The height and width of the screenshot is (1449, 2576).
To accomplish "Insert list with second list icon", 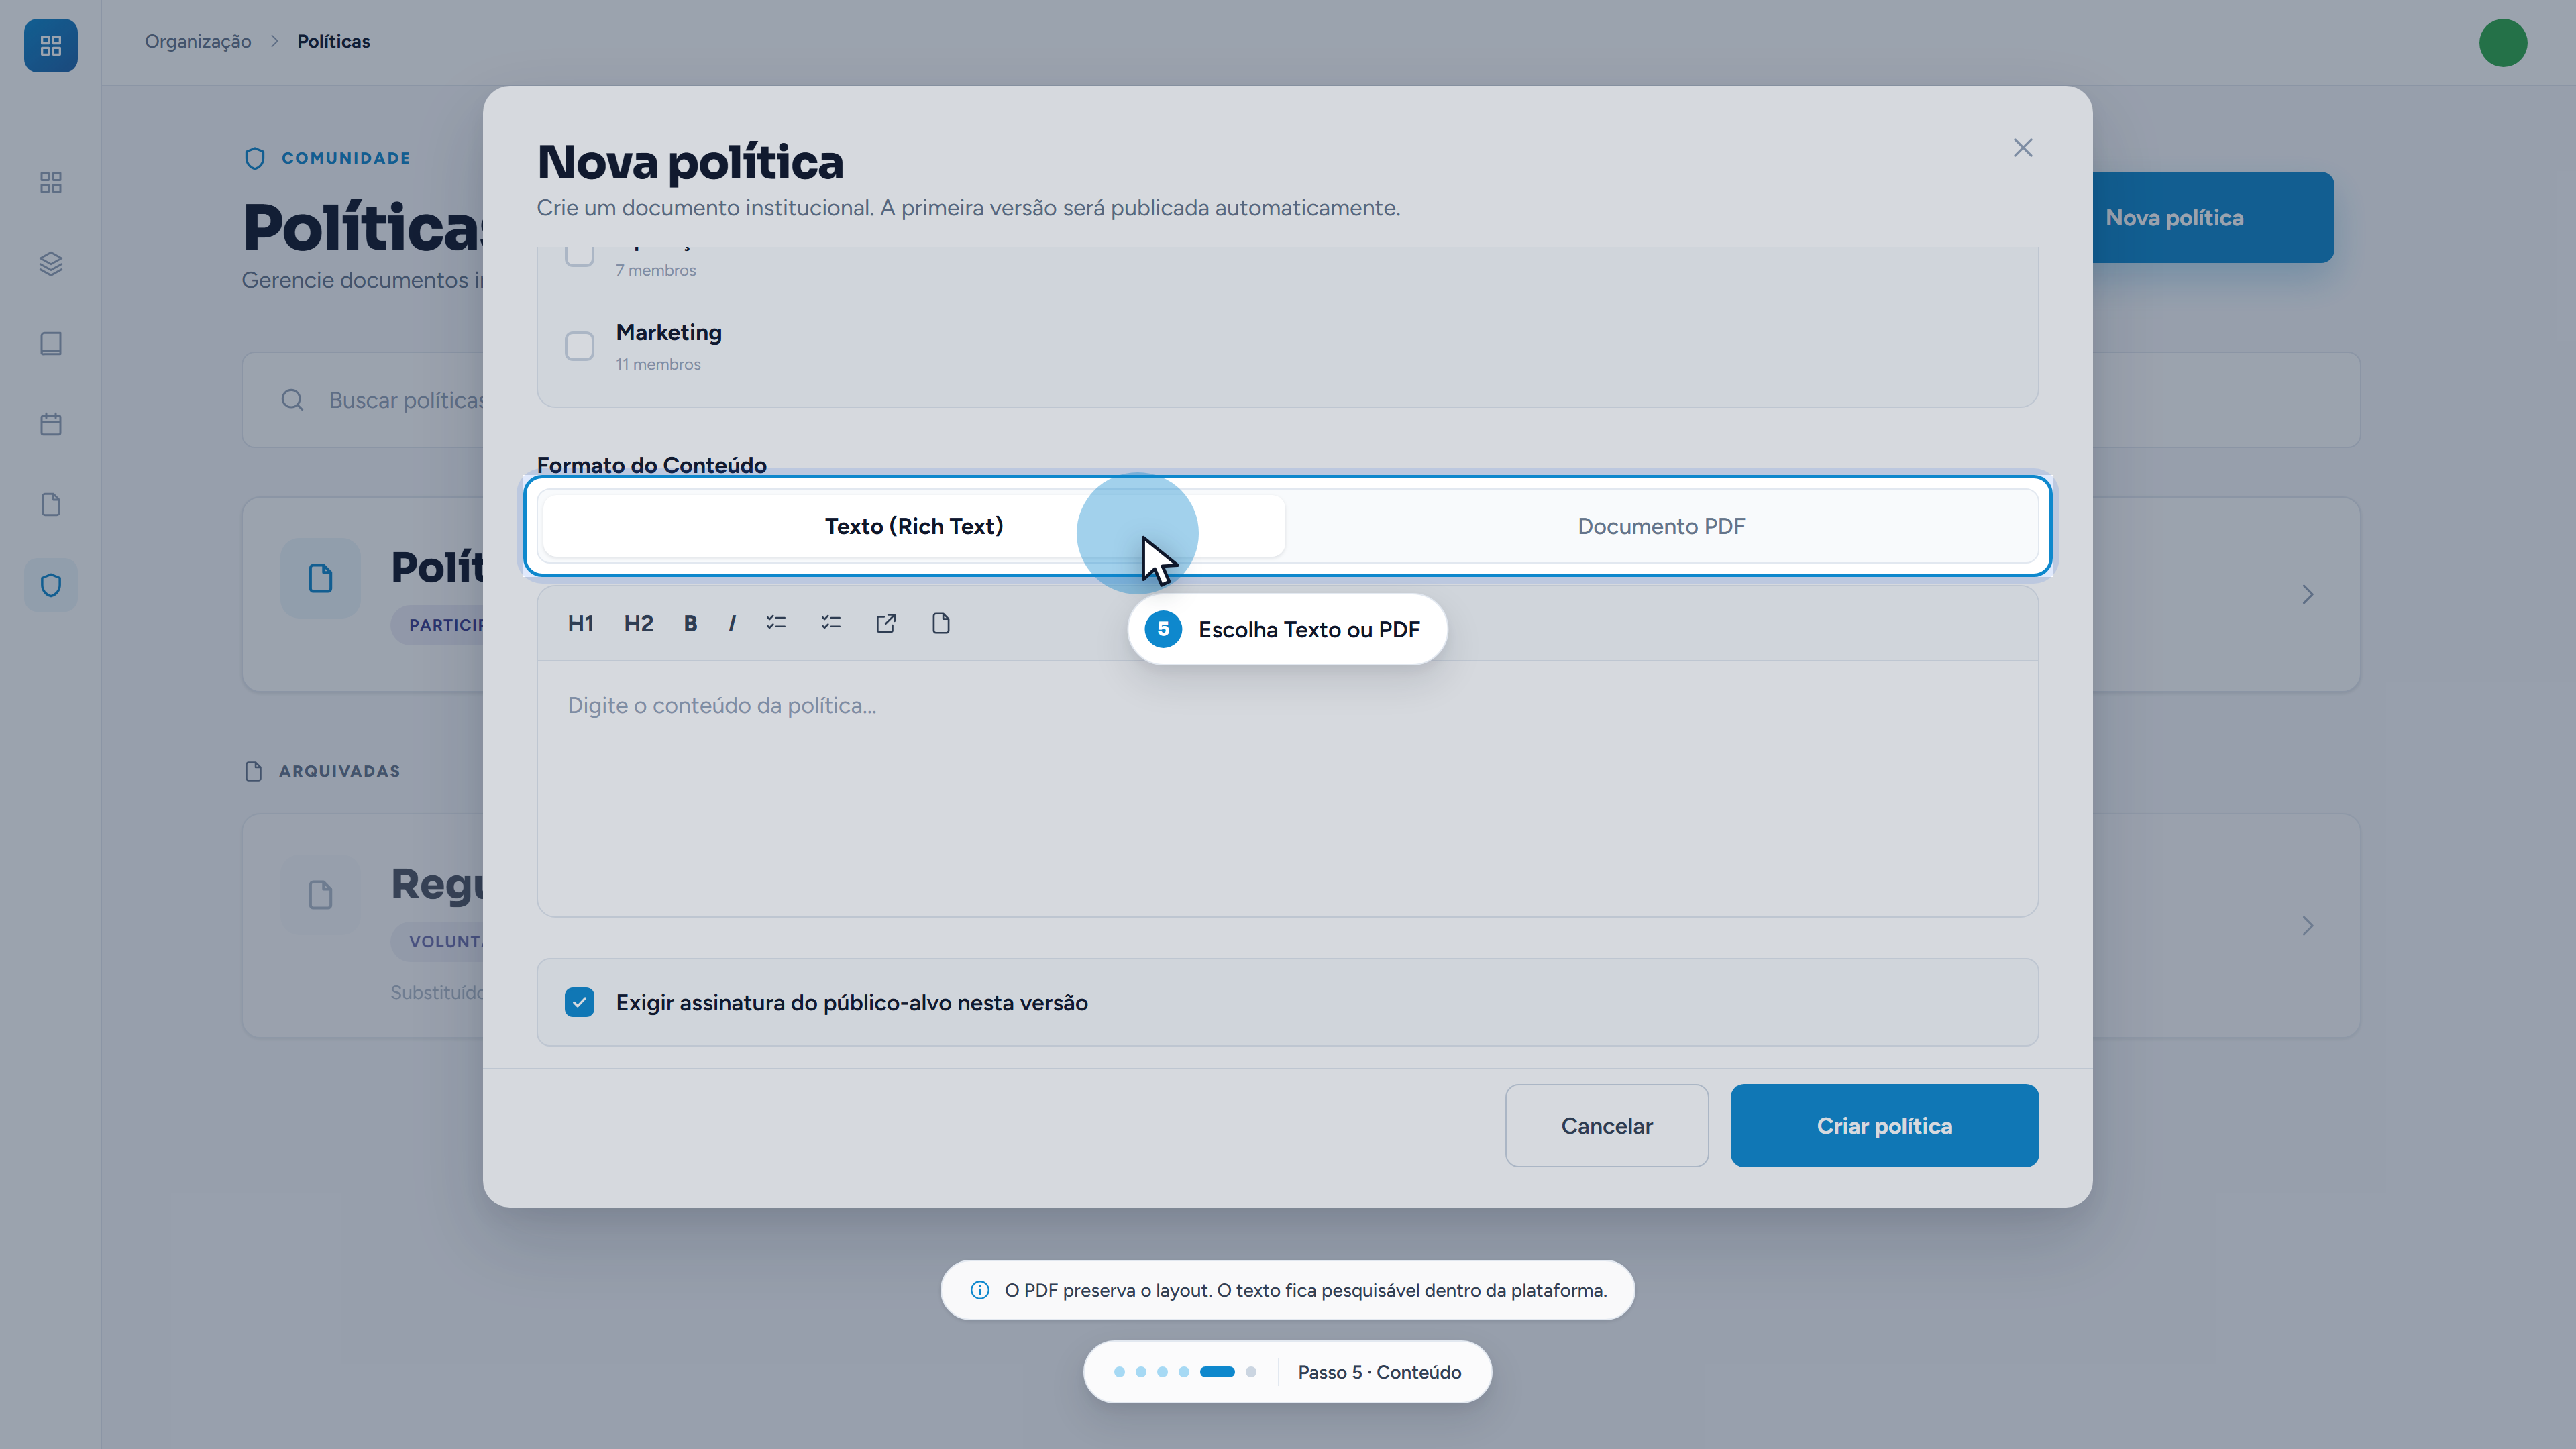I will click(x=831, y=623).
